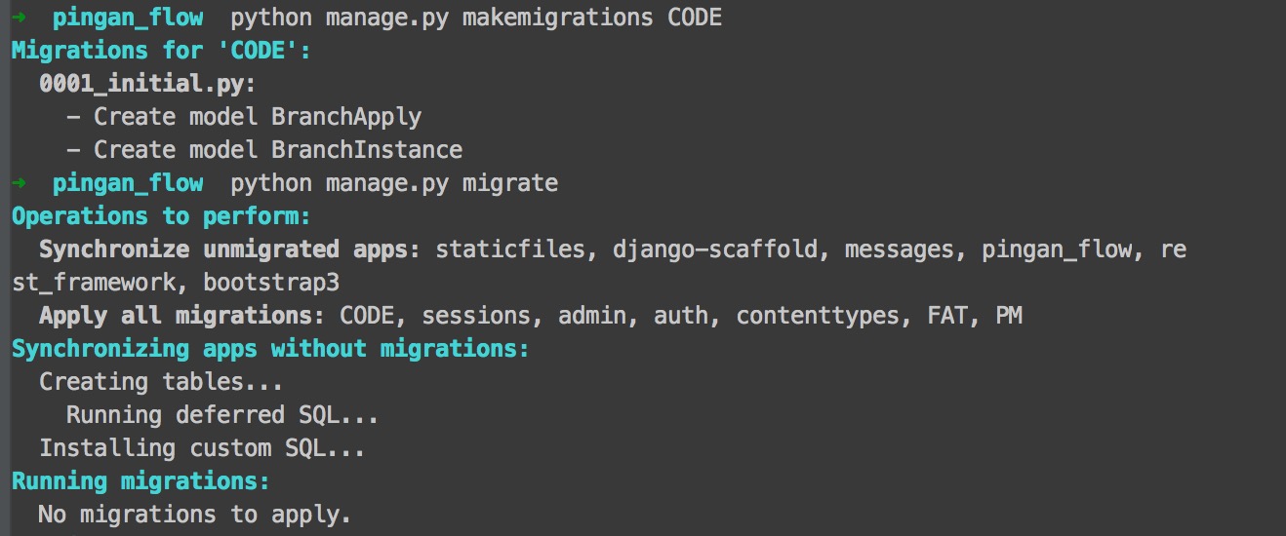Click the Create model BranchInstance line
This screenshot has width=1286, height=536.
264,150
